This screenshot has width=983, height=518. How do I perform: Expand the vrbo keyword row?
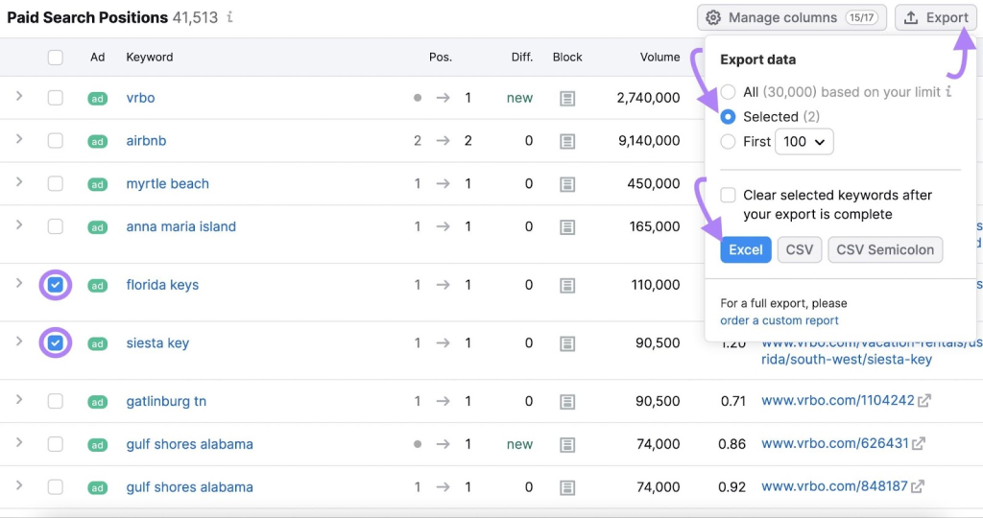(19, 97)
